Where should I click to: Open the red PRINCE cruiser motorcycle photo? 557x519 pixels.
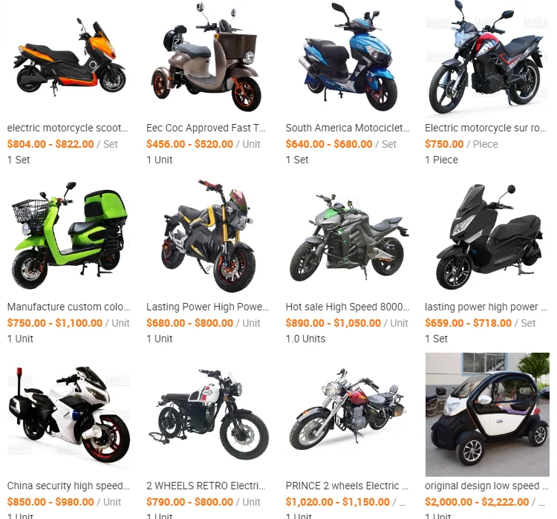[x=348, y=414]
